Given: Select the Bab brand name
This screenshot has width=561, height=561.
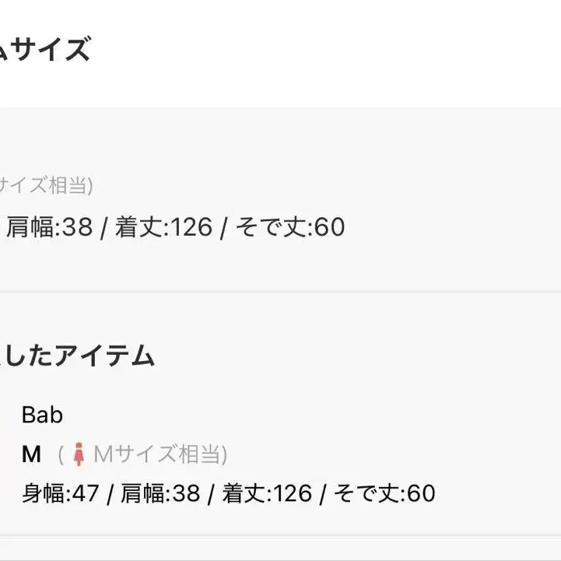Looking at the screenshot, I should pos(42,415).
